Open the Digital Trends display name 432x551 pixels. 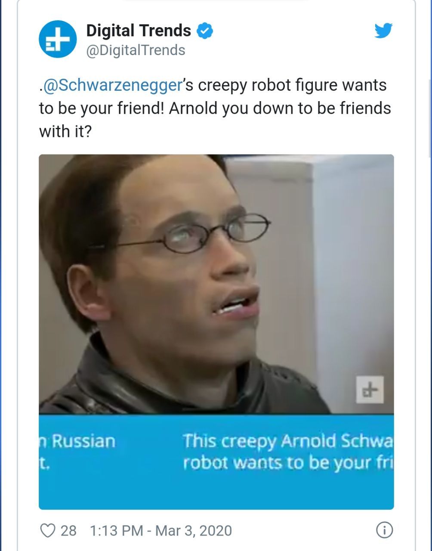(139, 31)
